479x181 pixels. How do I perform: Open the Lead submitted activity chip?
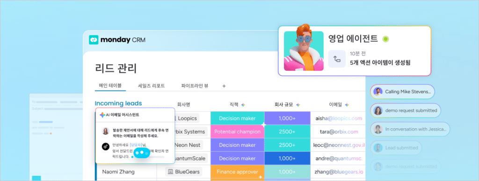tap(396, 148)
